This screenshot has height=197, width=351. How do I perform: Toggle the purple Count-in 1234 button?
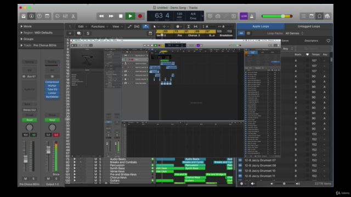[244, 16]
